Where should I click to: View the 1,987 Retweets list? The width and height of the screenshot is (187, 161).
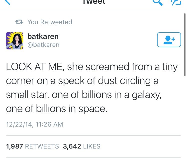[x=32, y=146]
